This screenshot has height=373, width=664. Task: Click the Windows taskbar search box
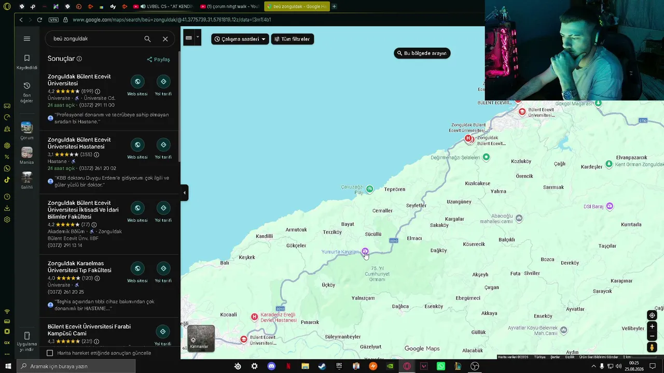[75, 366]
